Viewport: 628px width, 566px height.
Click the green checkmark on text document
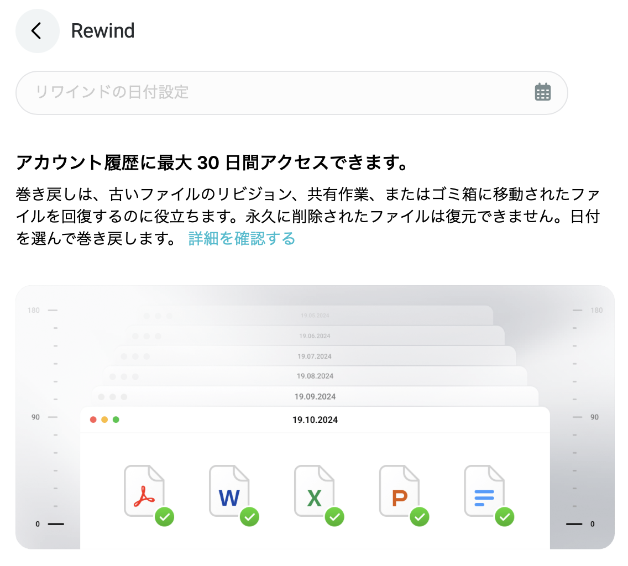[505, 517]
